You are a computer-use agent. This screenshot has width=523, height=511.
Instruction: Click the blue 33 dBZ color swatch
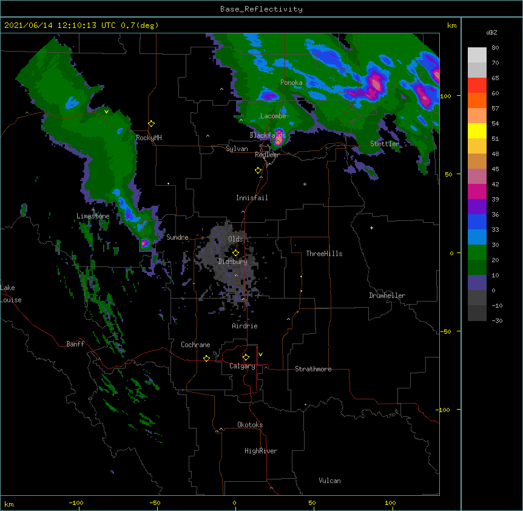pos(477,222)
